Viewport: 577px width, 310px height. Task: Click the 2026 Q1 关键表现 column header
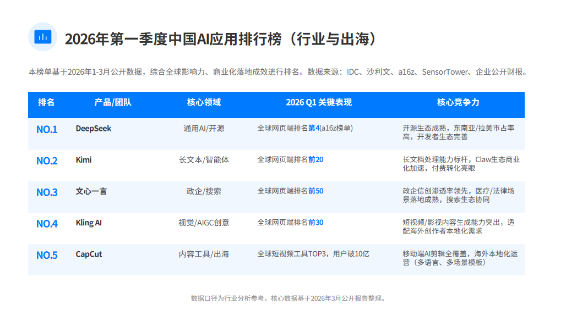coord(319,102)
